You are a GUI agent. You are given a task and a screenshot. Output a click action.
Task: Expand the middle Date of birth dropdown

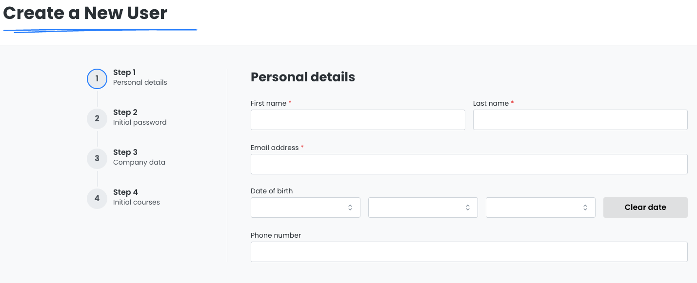(x=423, y=208)
